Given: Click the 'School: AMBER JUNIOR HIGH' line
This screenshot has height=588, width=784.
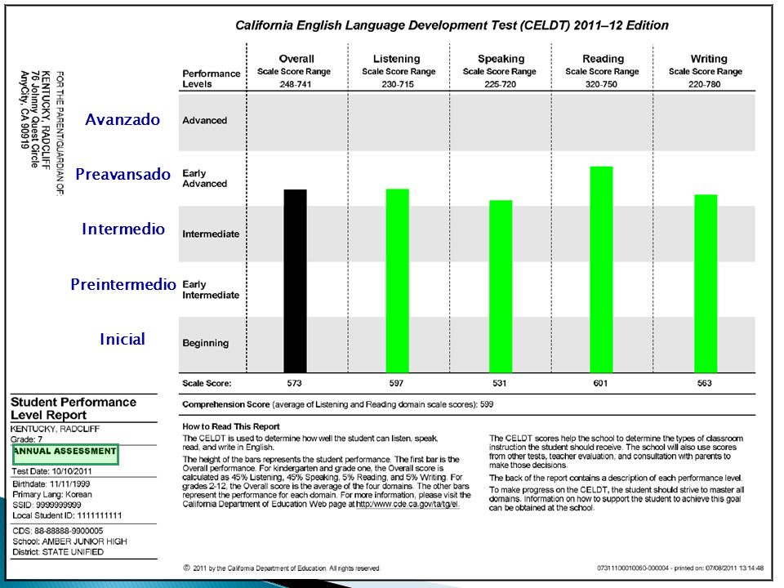Looking at the screenshot, I should coord(69,541).
